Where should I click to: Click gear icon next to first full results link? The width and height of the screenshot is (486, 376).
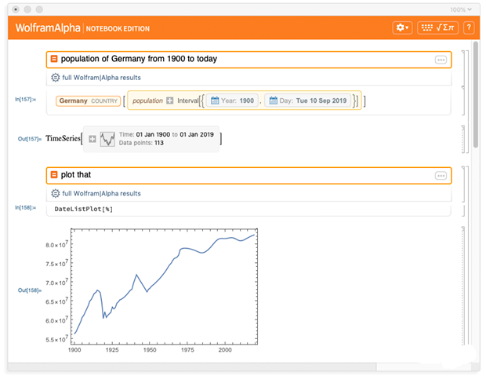pos(55,77)
